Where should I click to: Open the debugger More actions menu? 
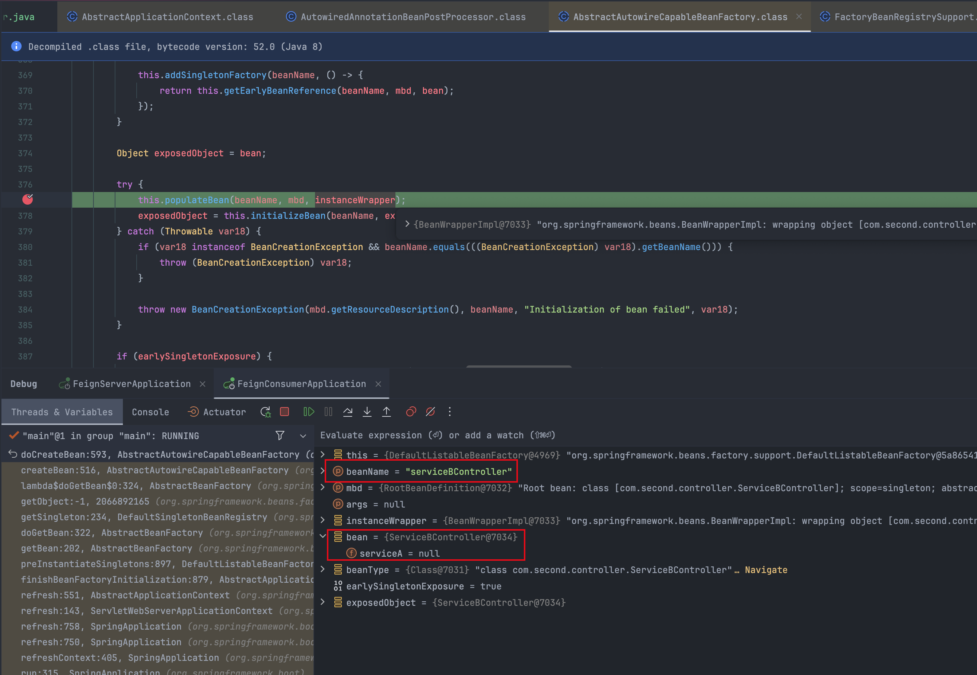tap(450, 412)
